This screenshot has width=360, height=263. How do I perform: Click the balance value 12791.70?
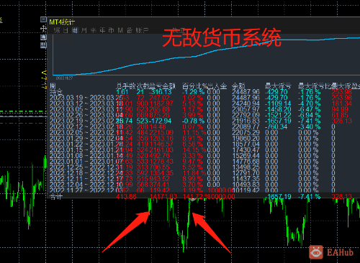coord(246,172)
